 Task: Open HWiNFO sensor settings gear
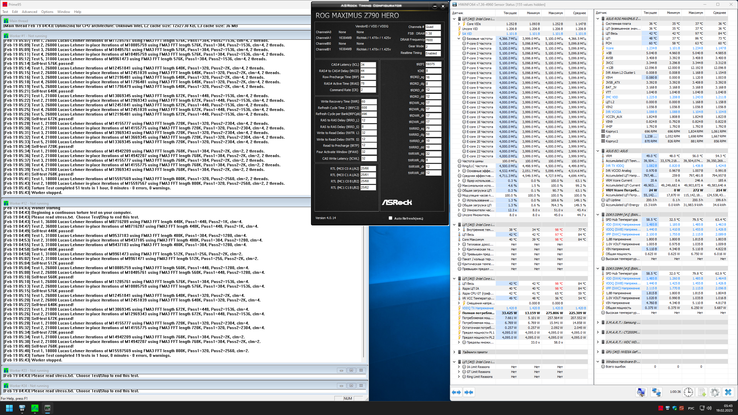(715, 392)
